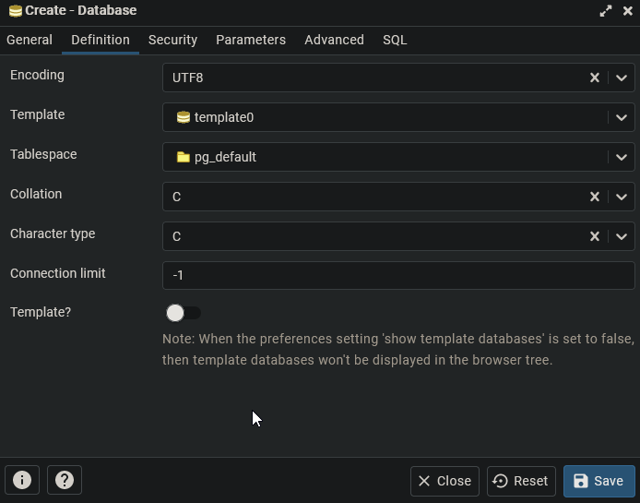Expand the Encoding dropdown arrow
The width and height of the screenshot is (640, 503).
pyautogui.click(x=622, y=78)
